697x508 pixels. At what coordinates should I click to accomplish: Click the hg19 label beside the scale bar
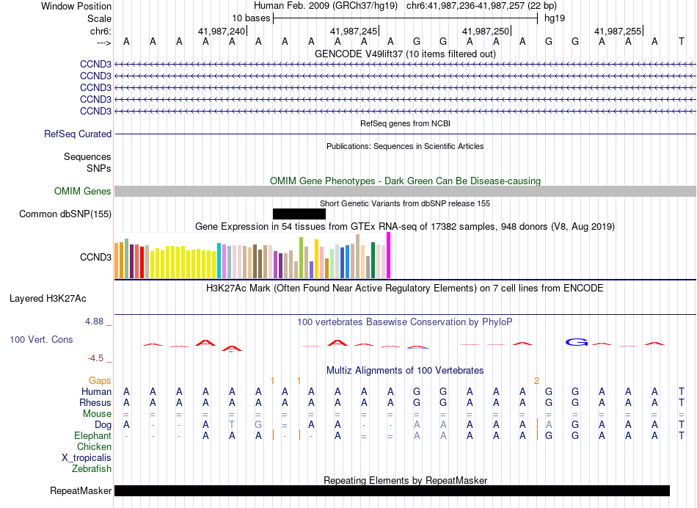click(x=555, y=18)
